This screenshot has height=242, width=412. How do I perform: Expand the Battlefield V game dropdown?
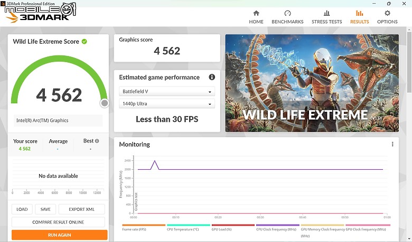[167, 92]
